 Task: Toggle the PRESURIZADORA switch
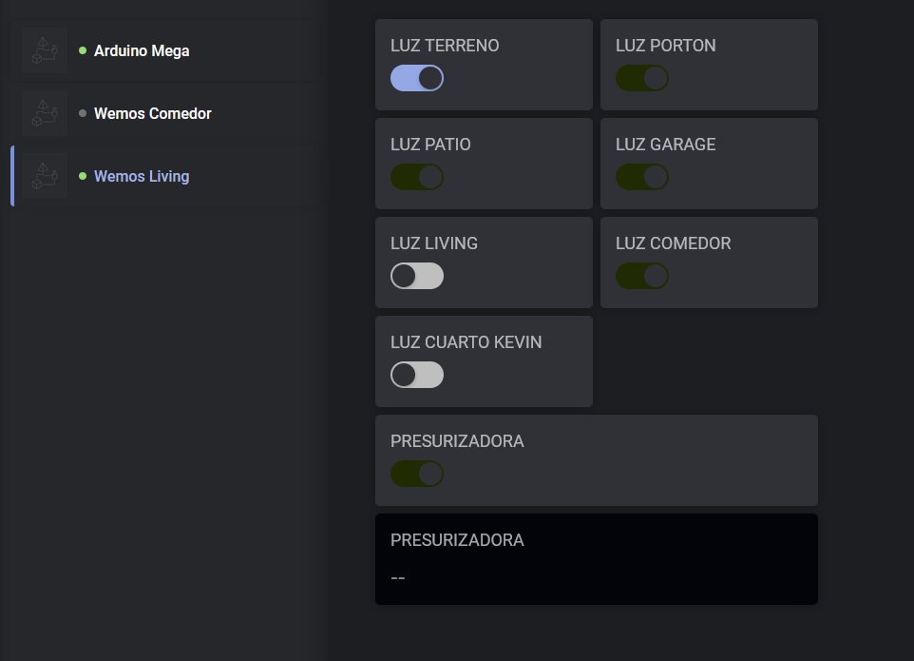pyautogui.click(x=417, y=474)
